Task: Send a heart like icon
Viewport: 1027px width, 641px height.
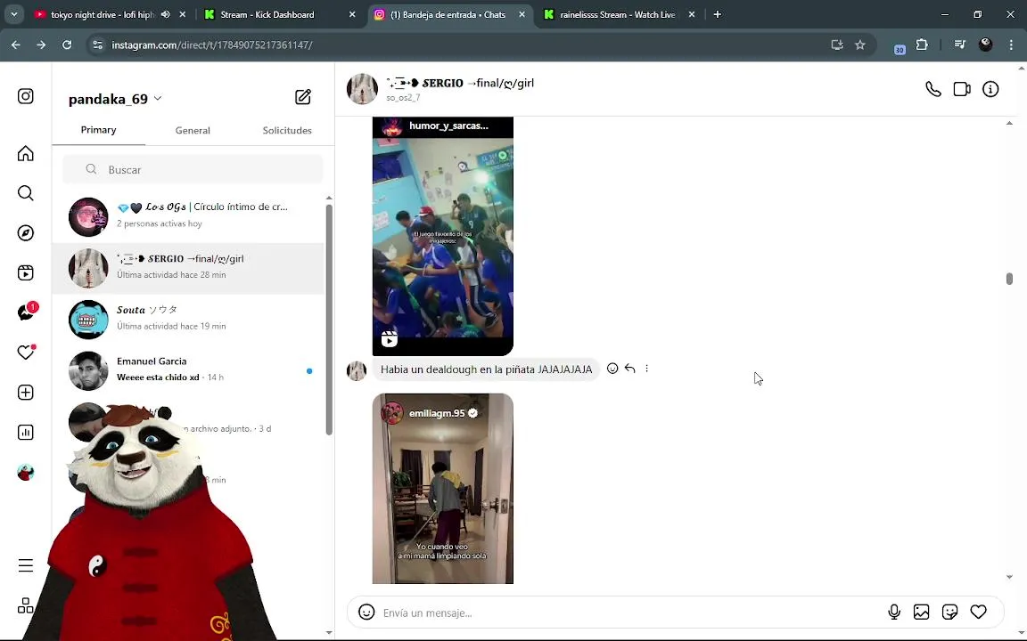Action: pyautogui.click(x=979, y=613)
